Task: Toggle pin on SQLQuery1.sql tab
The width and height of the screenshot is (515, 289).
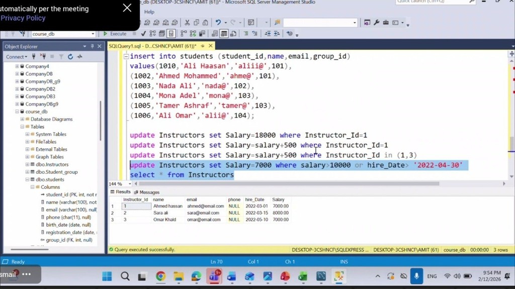Action: coord(203,46)
